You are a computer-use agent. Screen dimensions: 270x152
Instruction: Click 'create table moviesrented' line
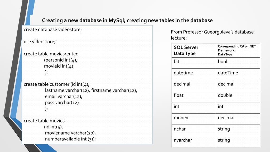51,54
